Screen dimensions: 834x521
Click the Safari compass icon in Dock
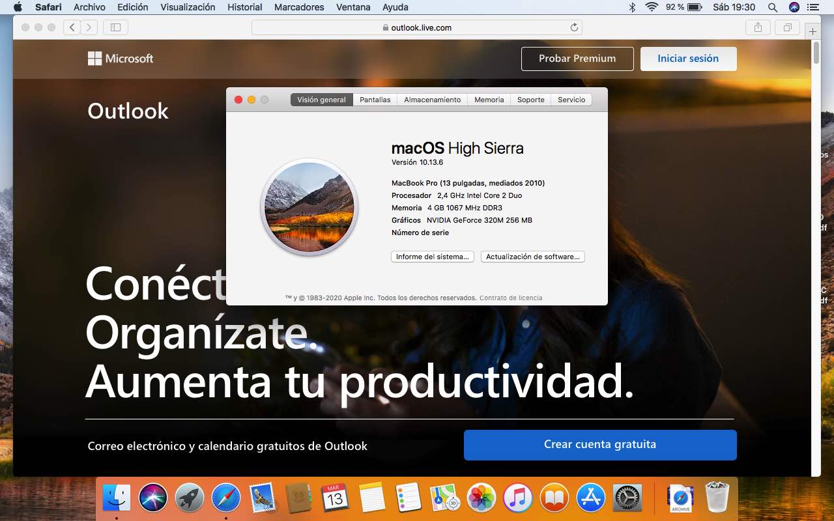pos(226,499)
